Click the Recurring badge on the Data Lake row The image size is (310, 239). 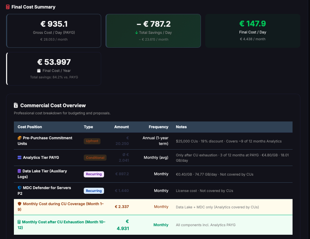pyautogui.click(x=93, y=174)
